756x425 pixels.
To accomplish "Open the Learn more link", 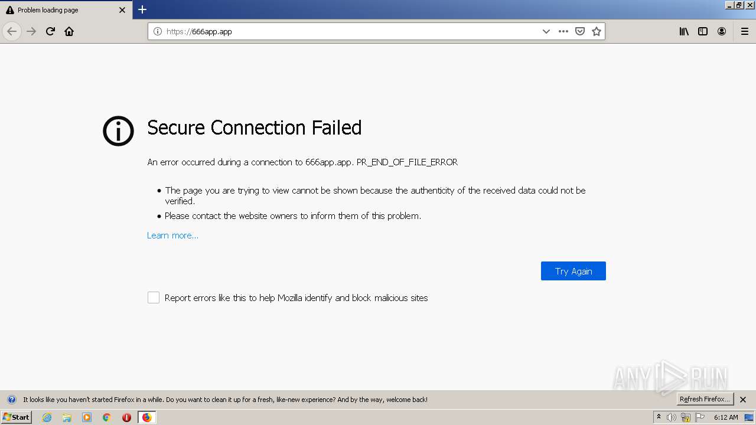I will pyautogui.click(x=172, y=236).
